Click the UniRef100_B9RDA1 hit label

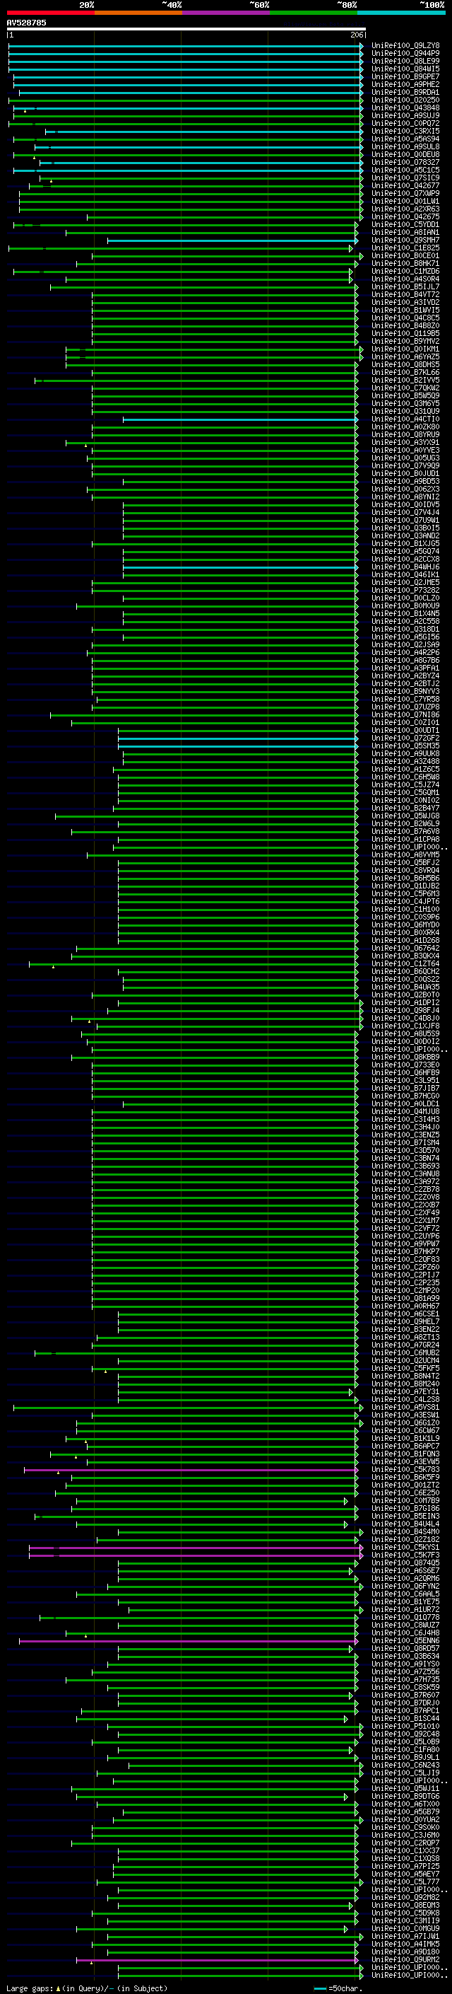[405, 92]
